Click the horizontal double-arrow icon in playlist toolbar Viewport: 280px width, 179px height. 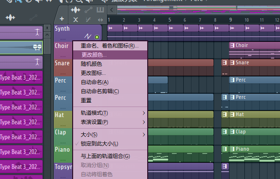[x=101, y=20]
